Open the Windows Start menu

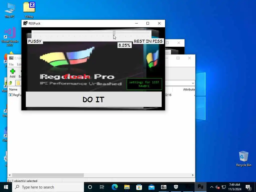[6, 187]
